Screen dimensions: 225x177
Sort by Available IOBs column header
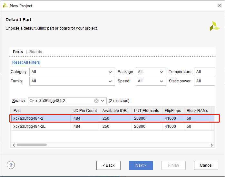pyautogui.click(x=116, y=111)
